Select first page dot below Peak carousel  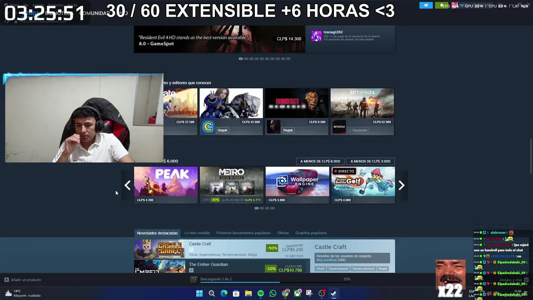[x=257, y=208]
